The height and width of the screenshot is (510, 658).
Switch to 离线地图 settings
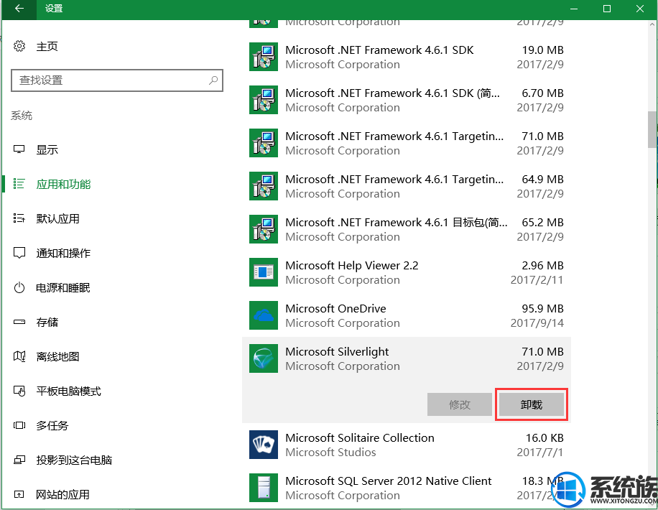coord(58,356)
